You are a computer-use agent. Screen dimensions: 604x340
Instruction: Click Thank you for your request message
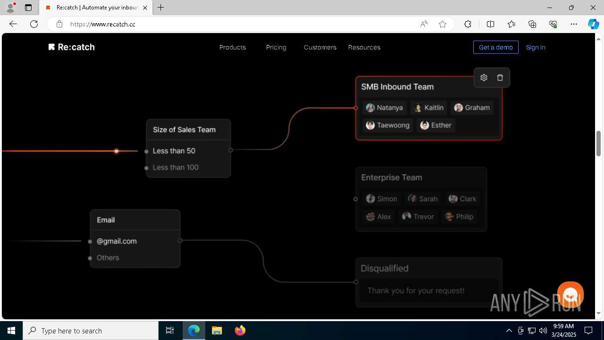pyautogui.click(x=416, y=291)
